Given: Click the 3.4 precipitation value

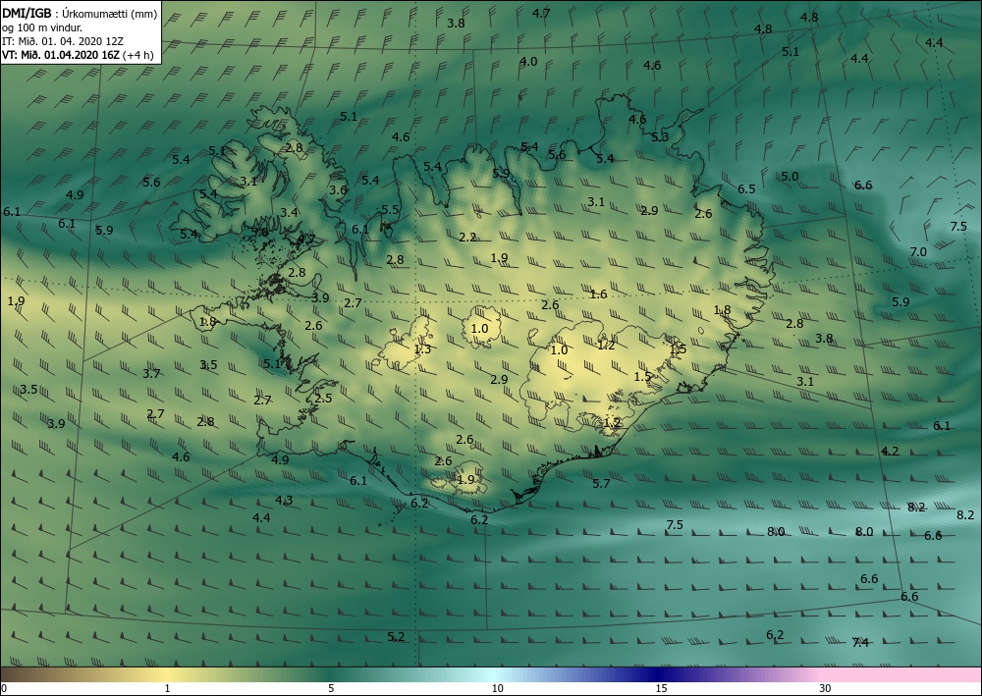Looking at the screenshot, I should tap(289, 213).
